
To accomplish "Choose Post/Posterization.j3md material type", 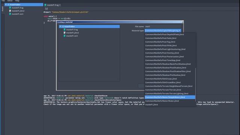I will (170, 57).
